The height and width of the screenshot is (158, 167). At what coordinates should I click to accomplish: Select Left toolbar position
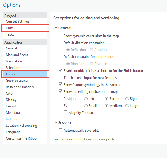tap(86, 99)
